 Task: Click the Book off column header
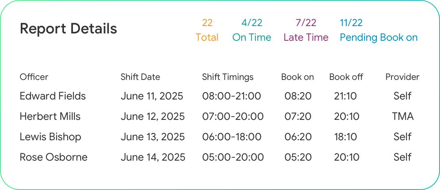[346, 77]
